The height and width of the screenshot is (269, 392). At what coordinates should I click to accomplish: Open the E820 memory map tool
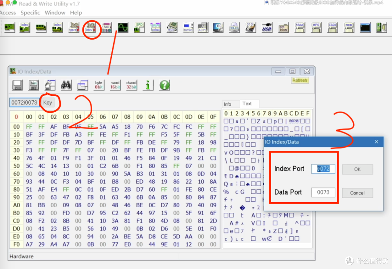pyautogui.click(x=332, y=28)
